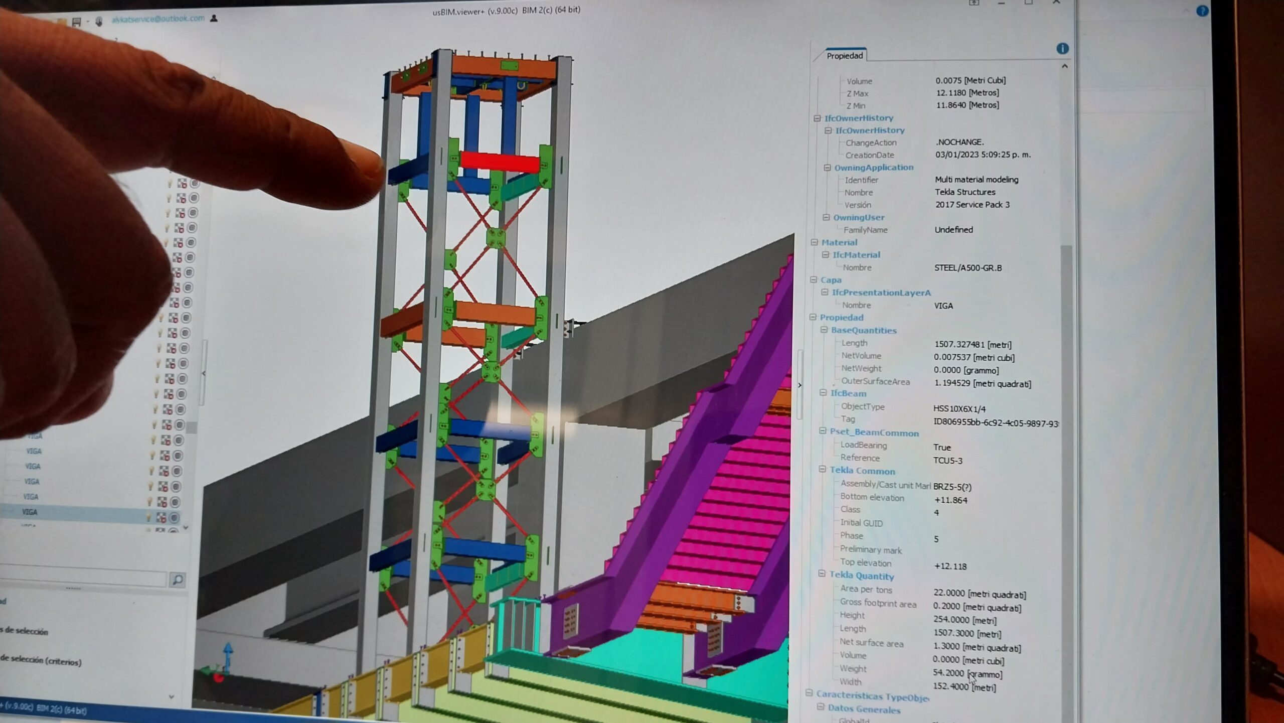Toggle lightbulb on bottom partially visible row
The height and width of the screenshot is (723, 1284).
(148, 530)
